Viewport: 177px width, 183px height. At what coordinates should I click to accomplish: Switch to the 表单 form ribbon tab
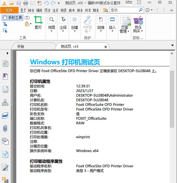coord(72,10)
